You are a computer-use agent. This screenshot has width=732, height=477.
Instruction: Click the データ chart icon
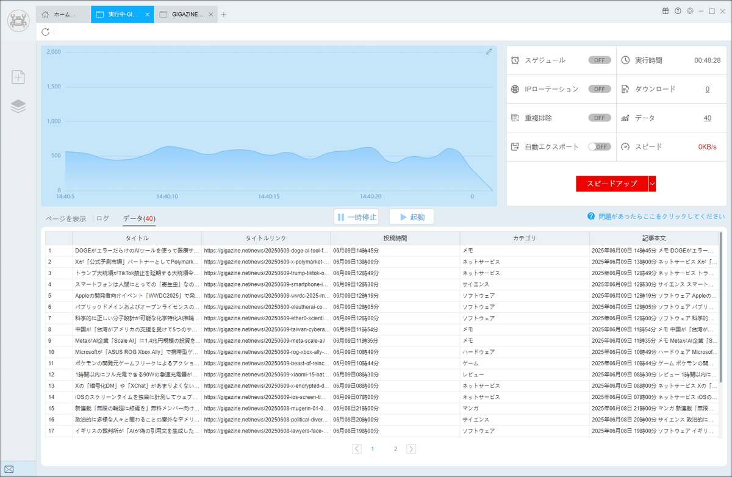tap(625, 118)
